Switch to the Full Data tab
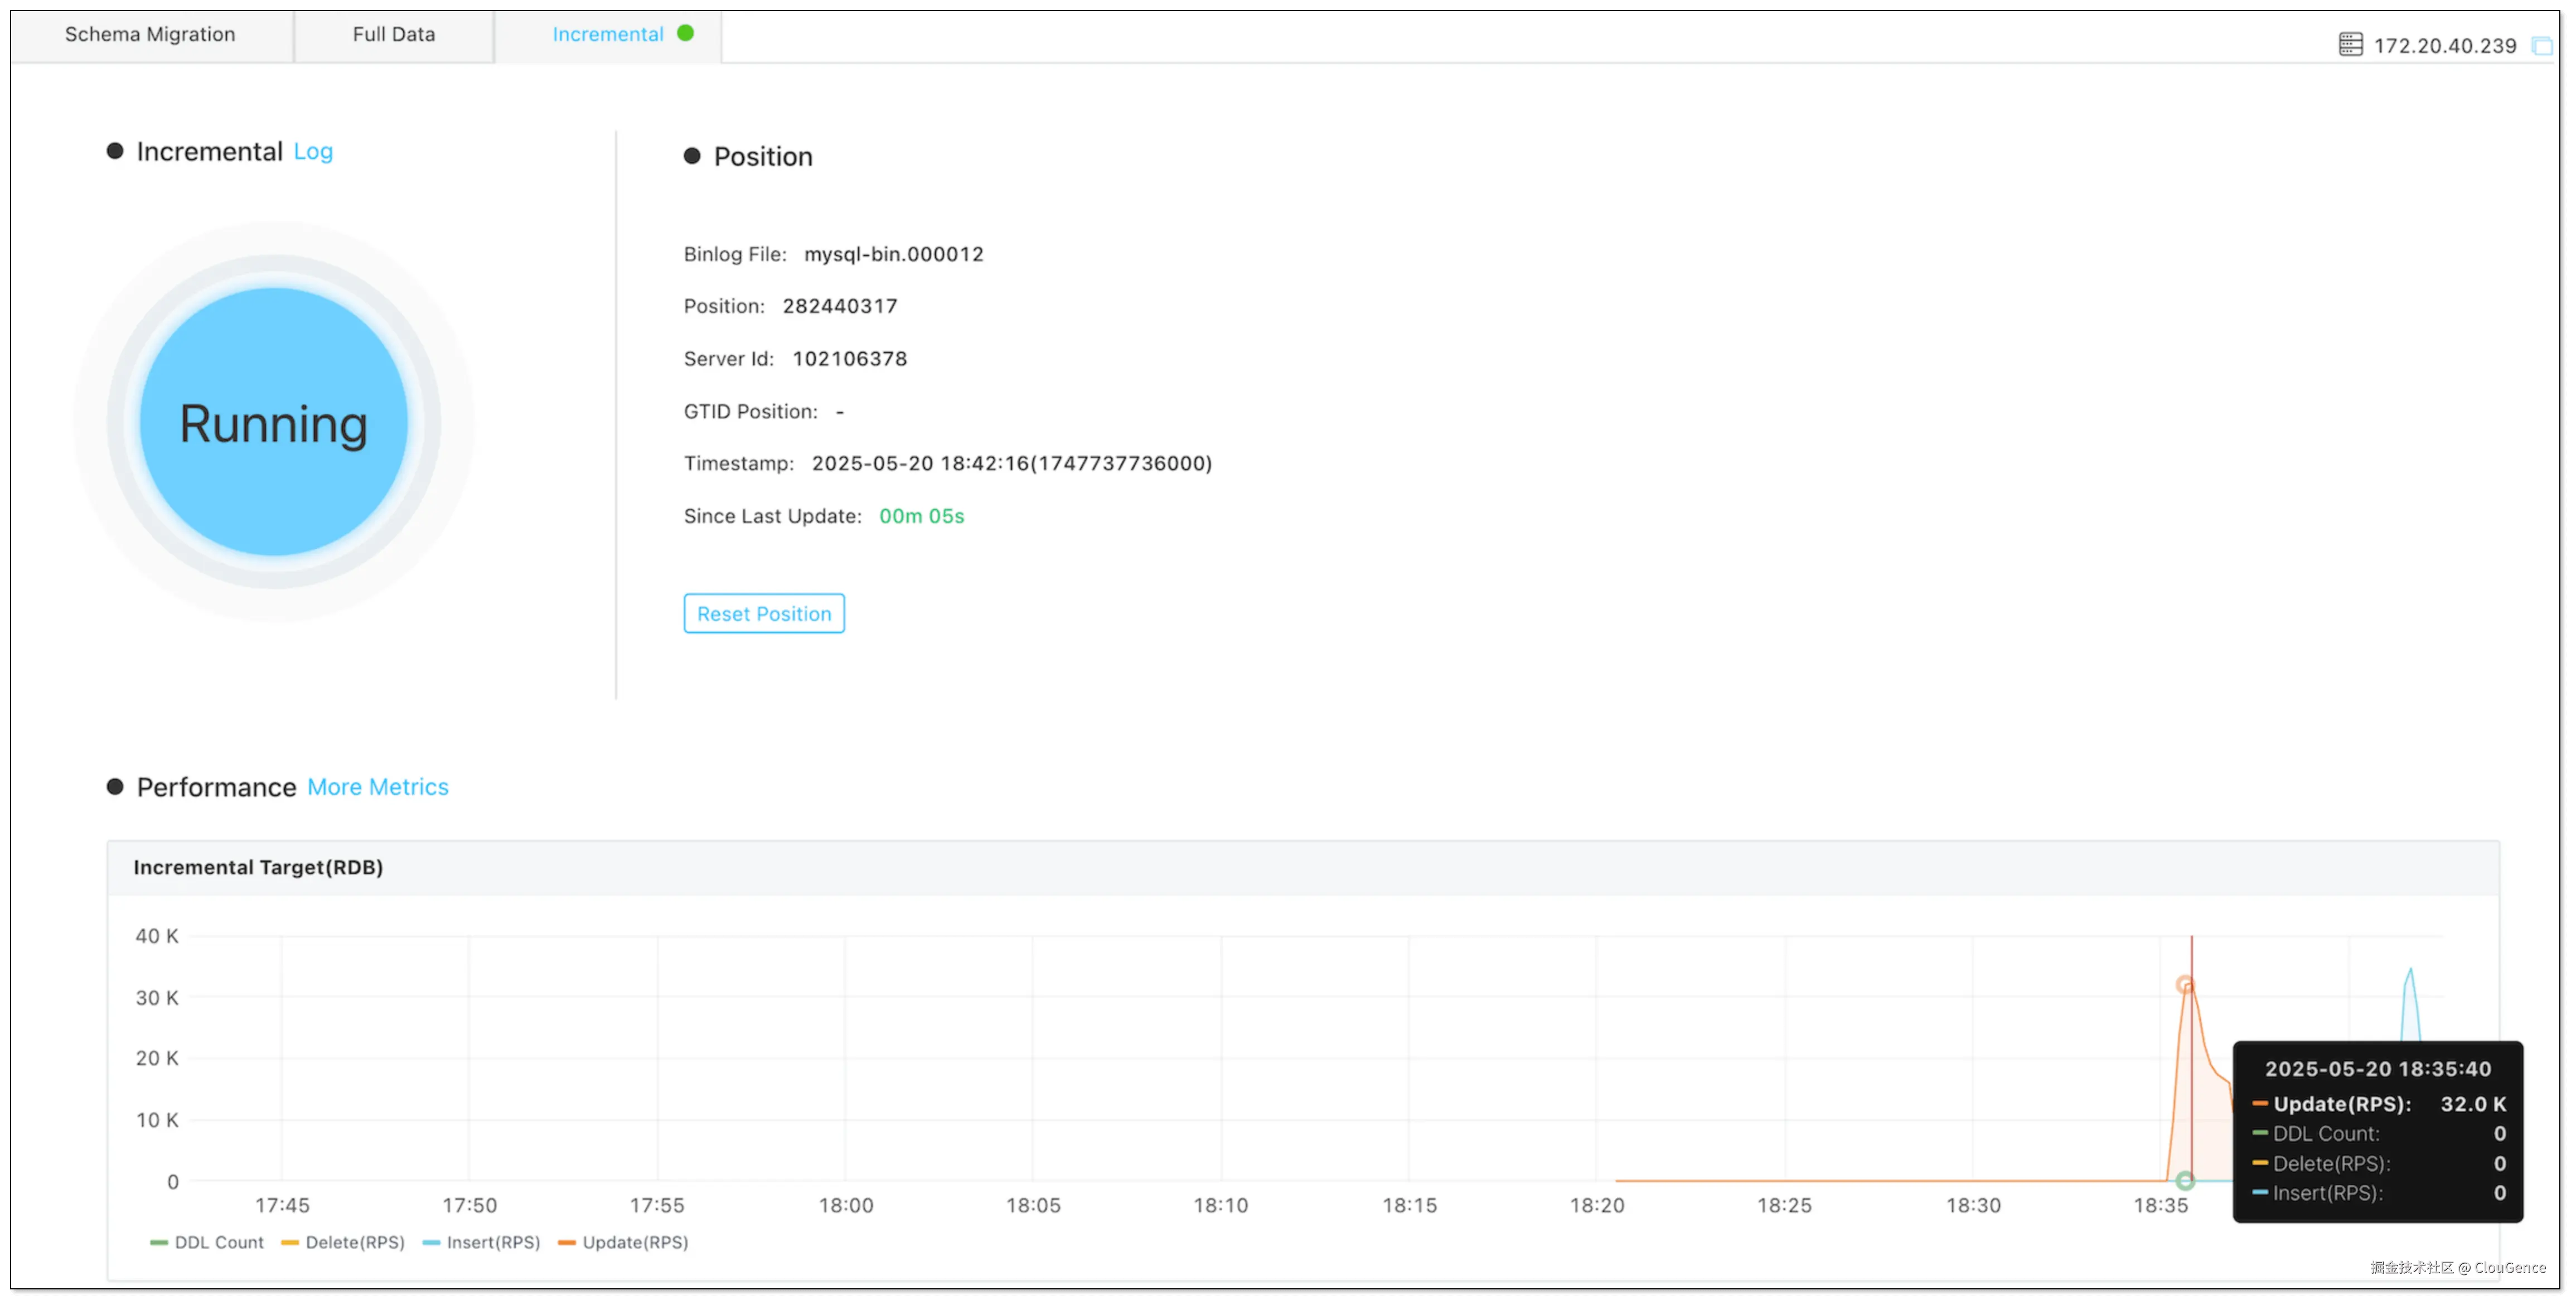The width and height of the screenshot is (2576, 1305). tap(393, 34)
